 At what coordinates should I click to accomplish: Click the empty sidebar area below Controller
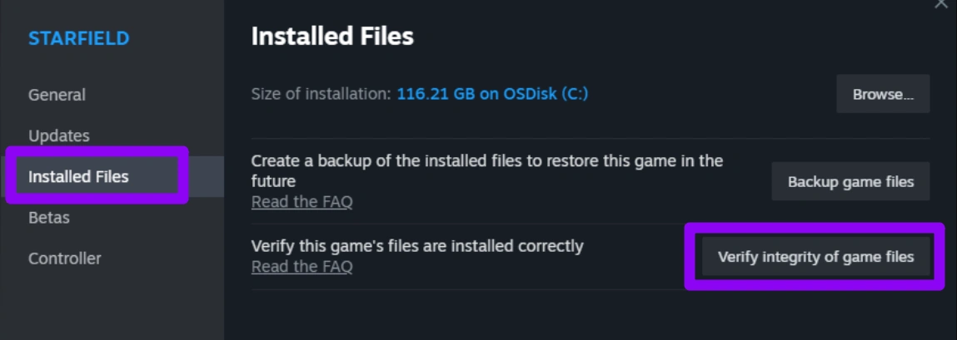click(x=112, y=308)
